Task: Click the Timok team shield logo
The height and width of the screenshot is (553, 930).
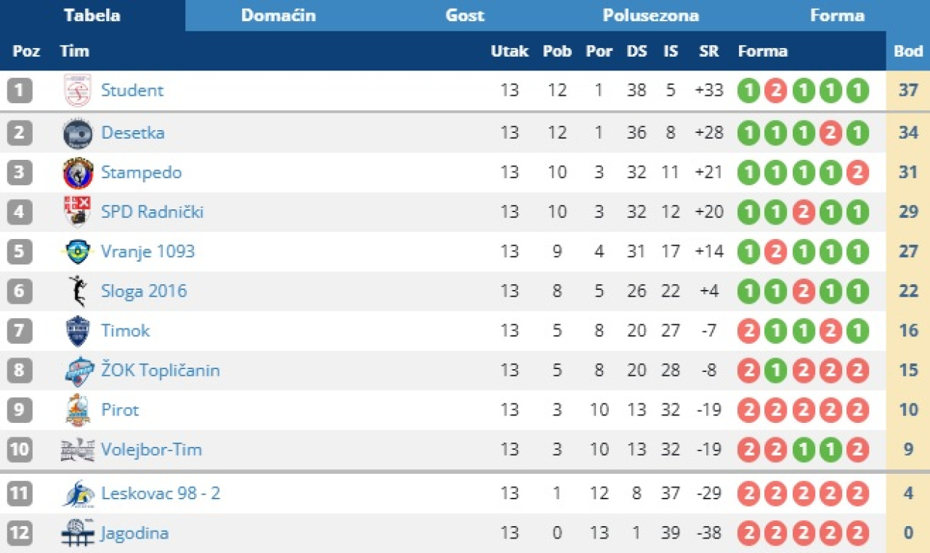Action: 77,331
